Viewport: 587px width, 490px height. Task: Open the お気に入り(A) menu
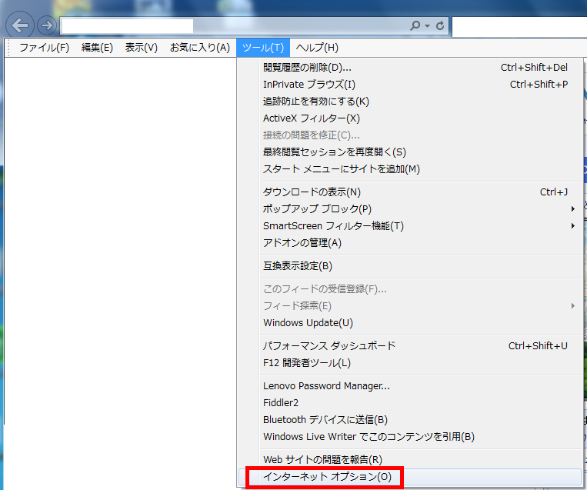(x=199, y=48)
